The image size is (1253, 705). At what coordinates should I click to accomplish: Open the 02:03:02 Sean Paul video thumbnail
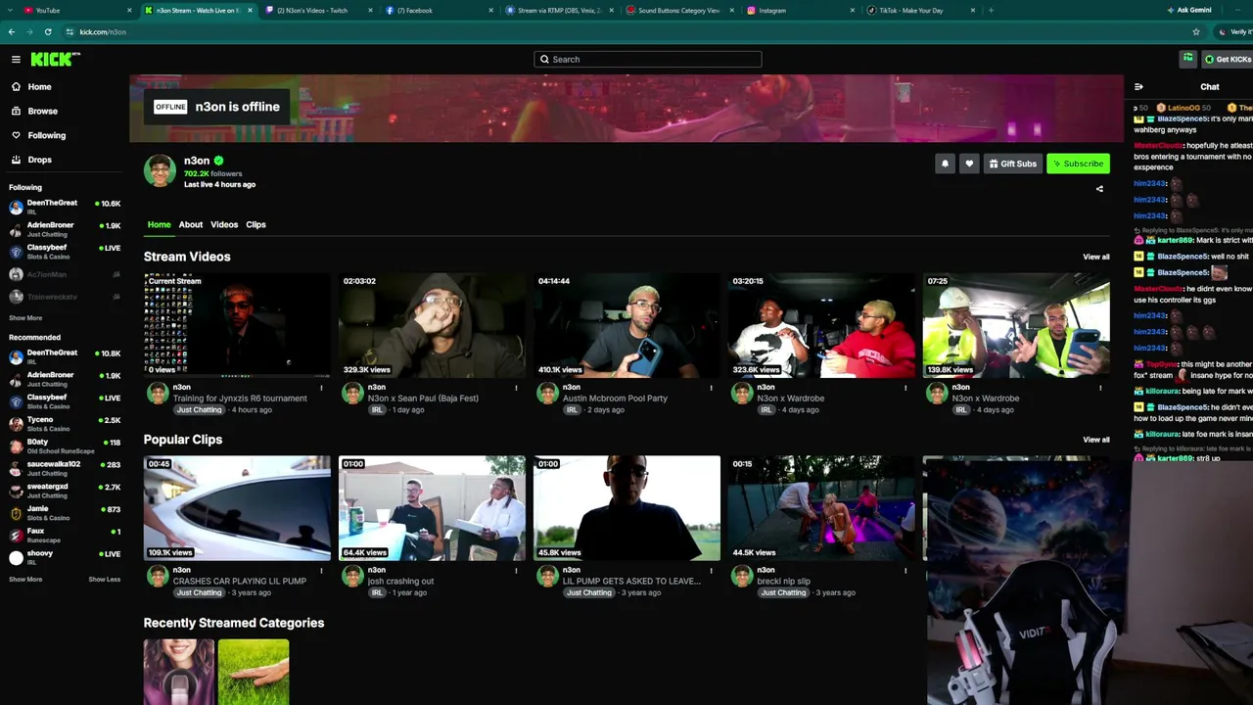click(432, 325)
